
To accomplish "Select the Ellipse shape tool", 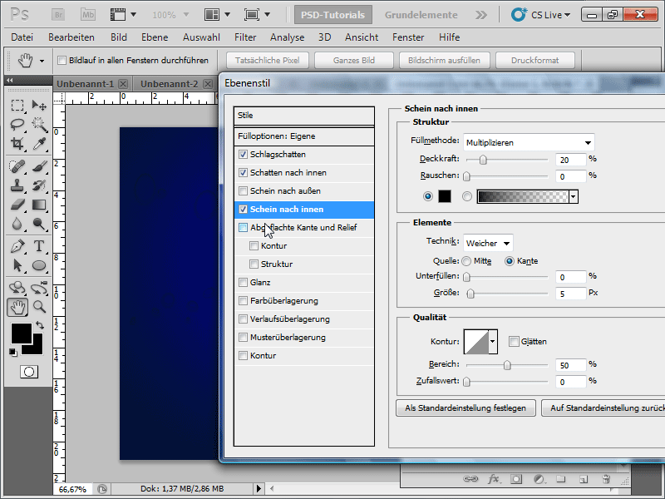I will click(x=39, y=265).
